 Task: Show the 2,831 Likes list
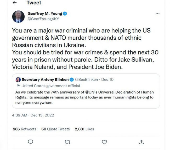click(84, 129)
